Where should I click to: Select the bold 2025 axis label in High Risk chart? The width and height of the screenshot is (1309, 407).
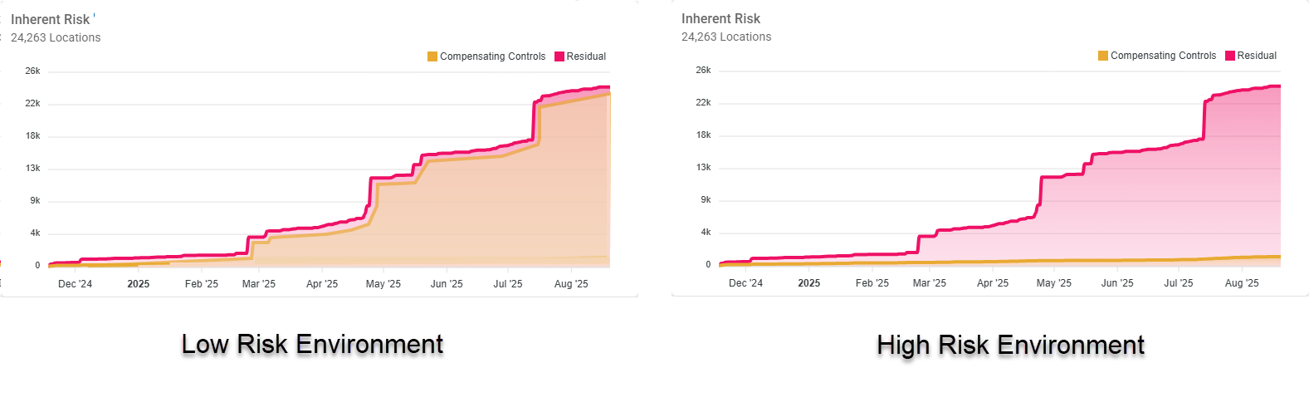pyautogui.click(x=809, y=283)
